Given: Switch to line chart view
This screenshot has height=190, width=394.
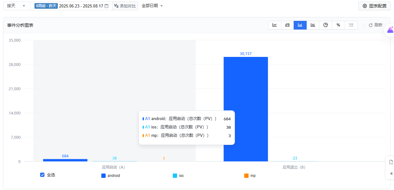Looking at the screenshot, I should 275,25.
